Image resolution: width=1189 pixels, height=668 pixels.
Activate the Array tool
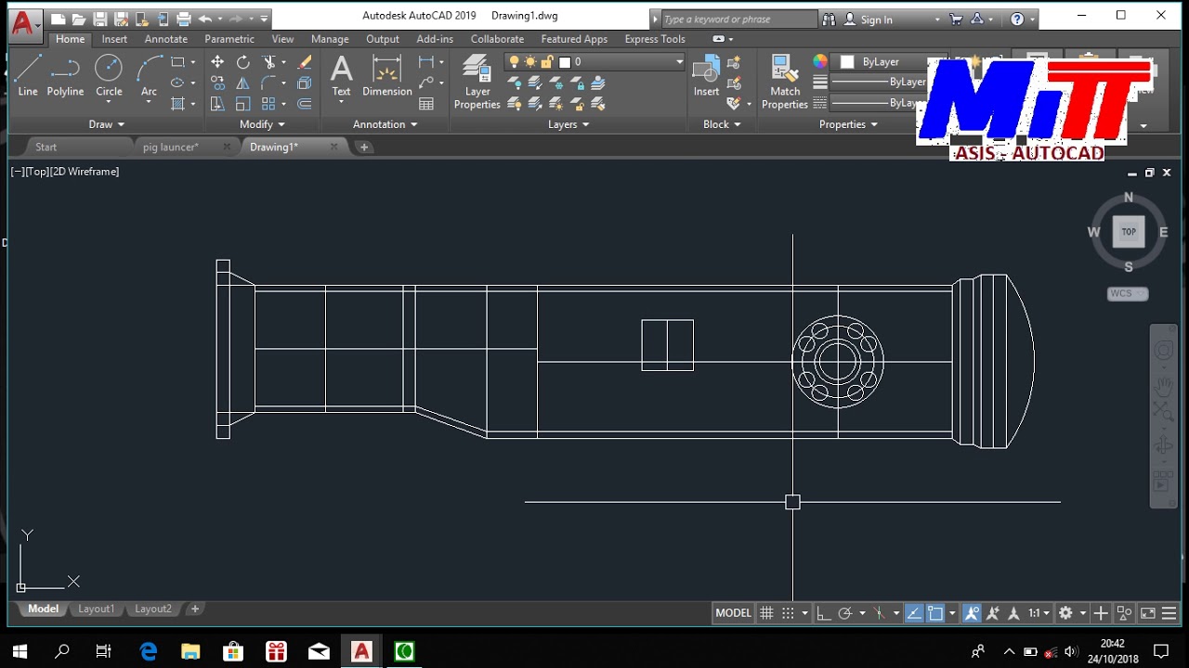click(x=269, y=103)
